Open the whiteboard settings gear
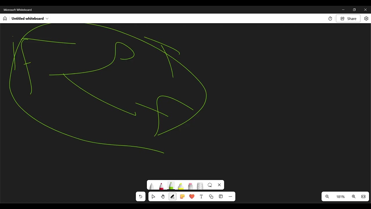The image size is (371, 209). tap(366, 19)
